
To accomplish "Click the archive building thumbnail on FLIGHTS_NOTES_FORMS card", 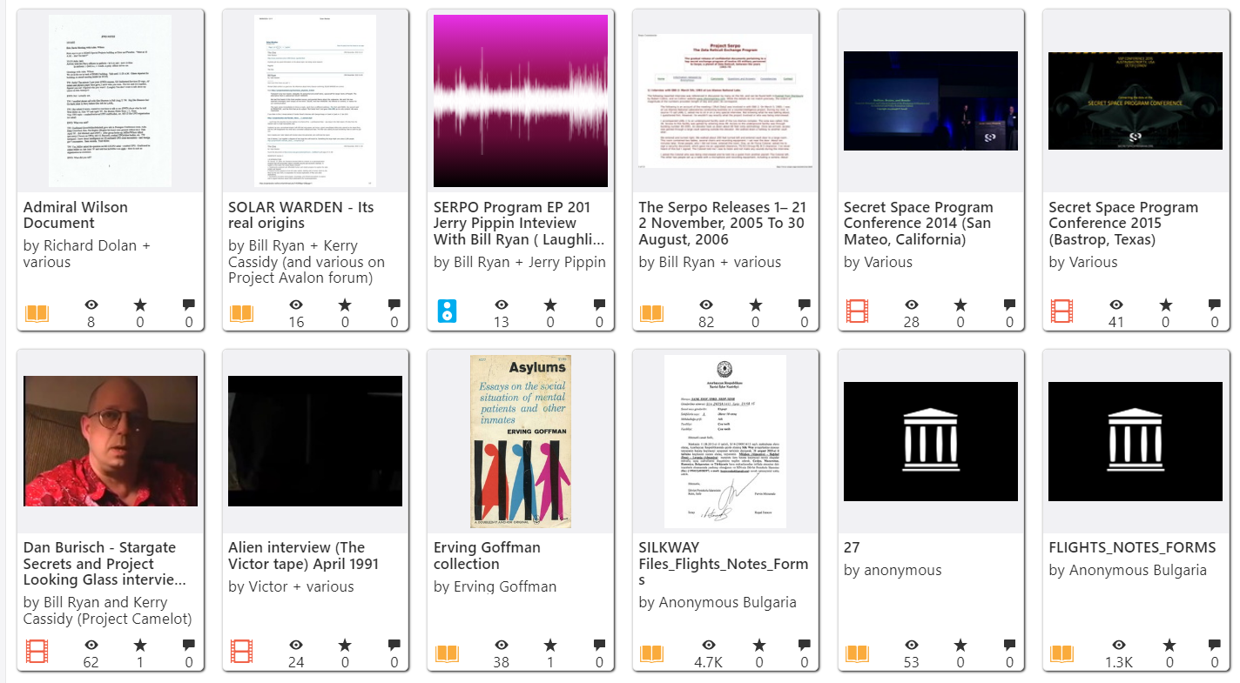I will click(x=1136, y=440).
